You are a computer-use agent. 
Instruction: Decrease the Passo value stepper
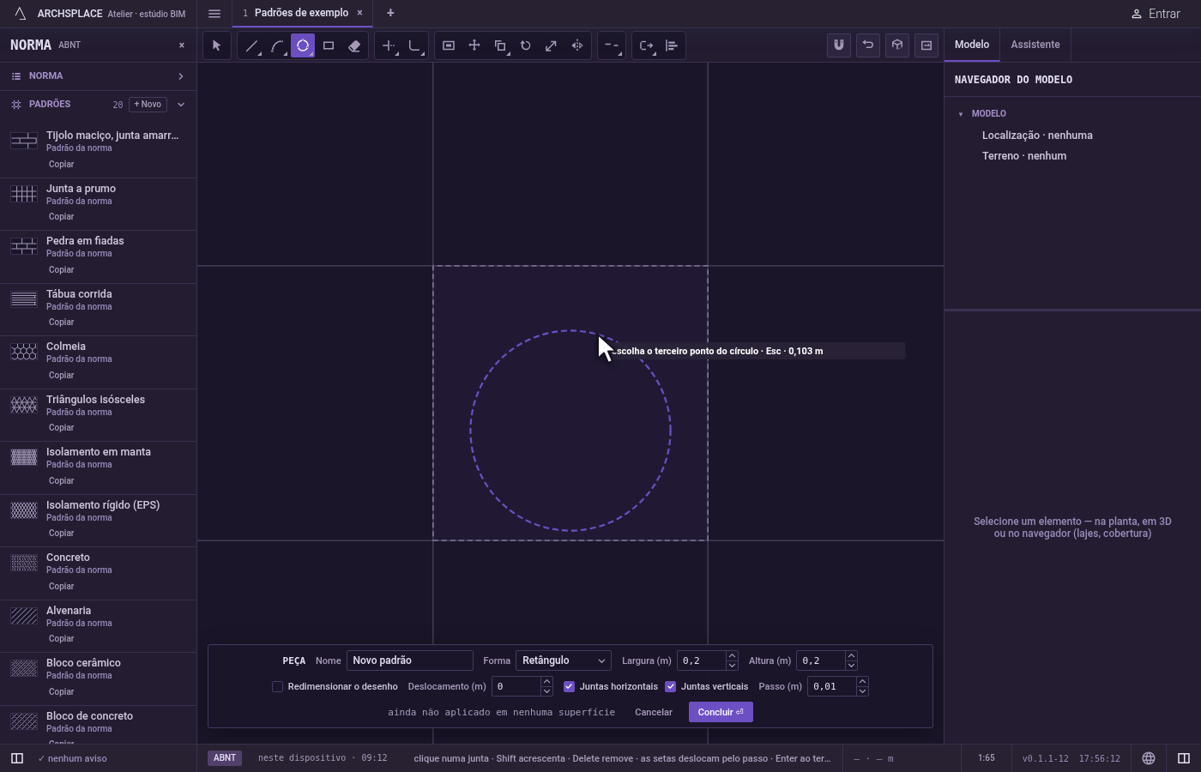(862, 691)
